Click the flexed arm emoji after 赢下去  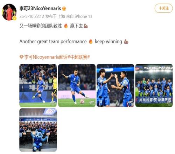pos(86,26)
